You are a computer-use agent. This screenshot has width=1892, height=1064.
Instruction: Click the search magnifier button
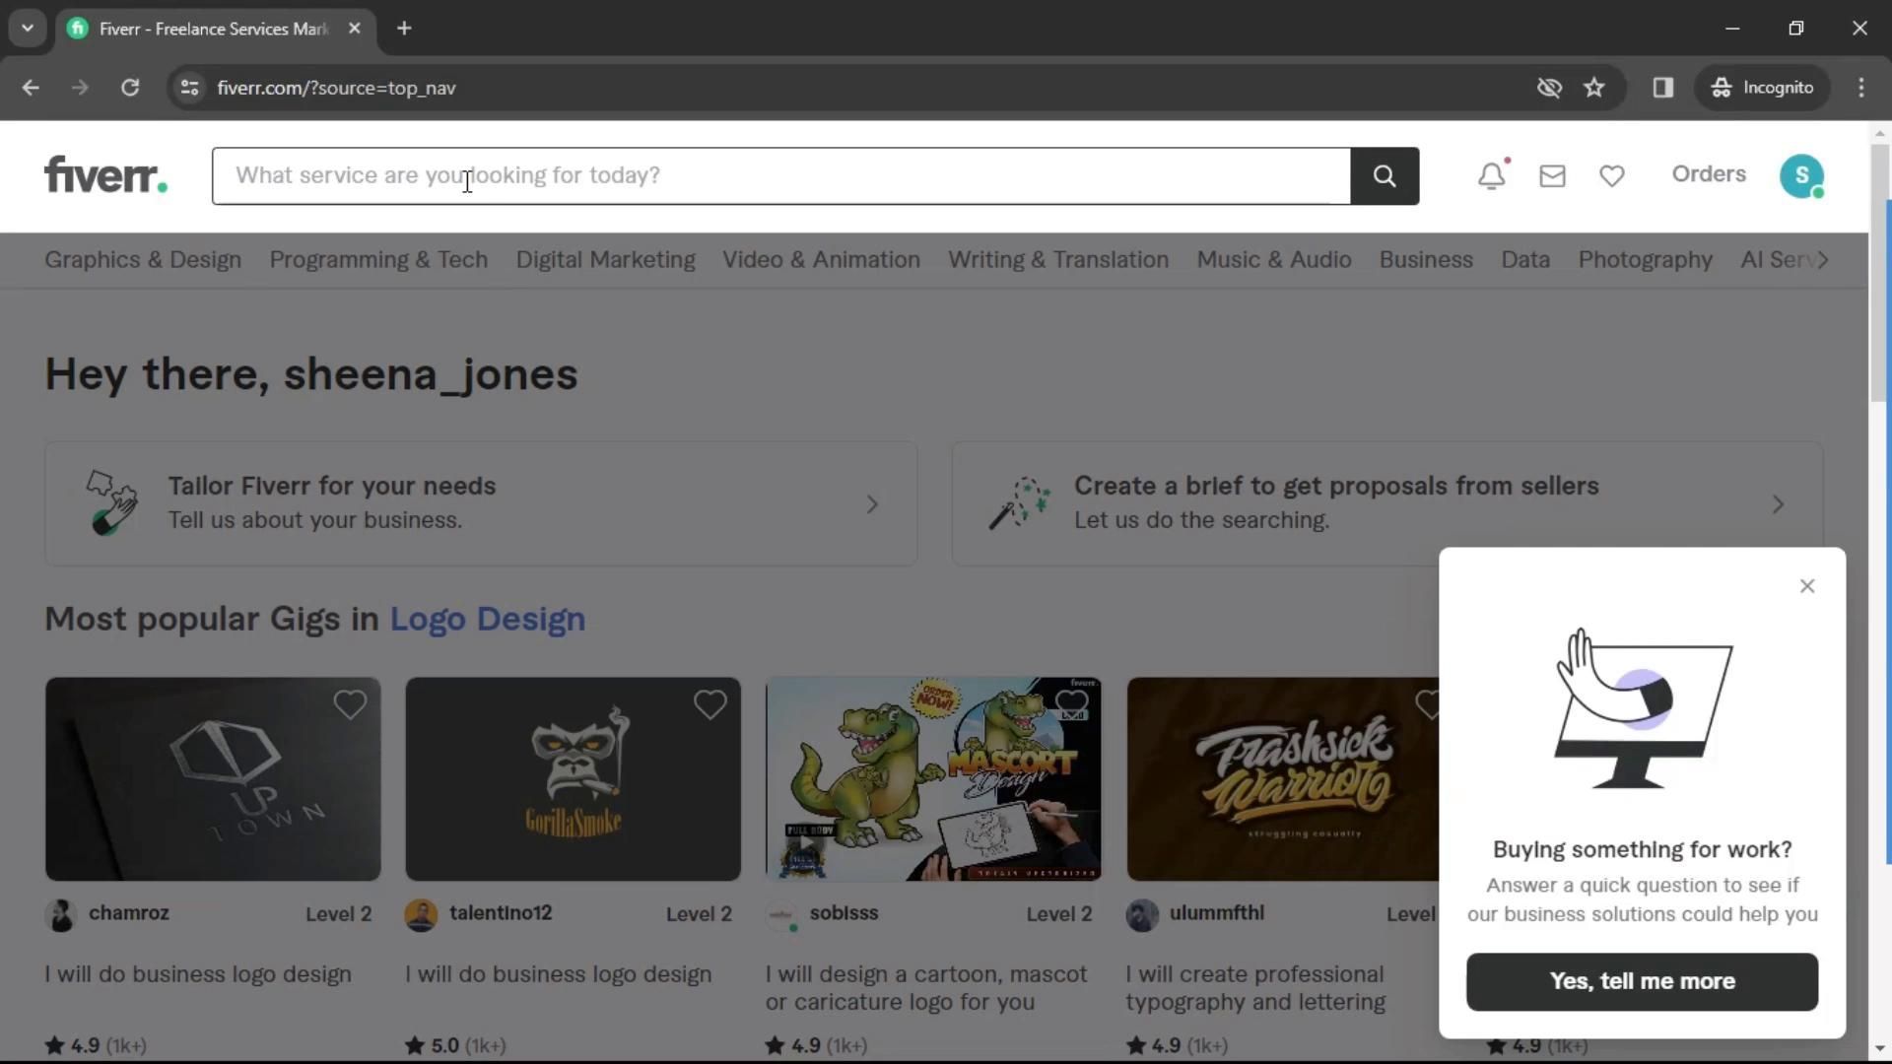[1384, 176]
